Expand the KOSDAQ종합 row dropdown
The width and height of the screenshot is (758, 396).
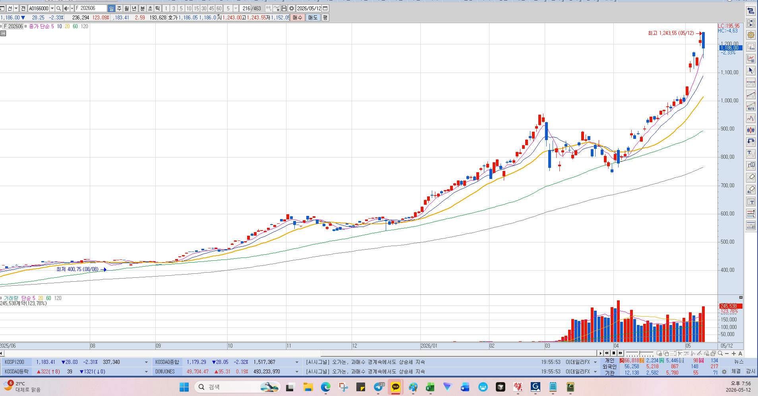(297, 362)
